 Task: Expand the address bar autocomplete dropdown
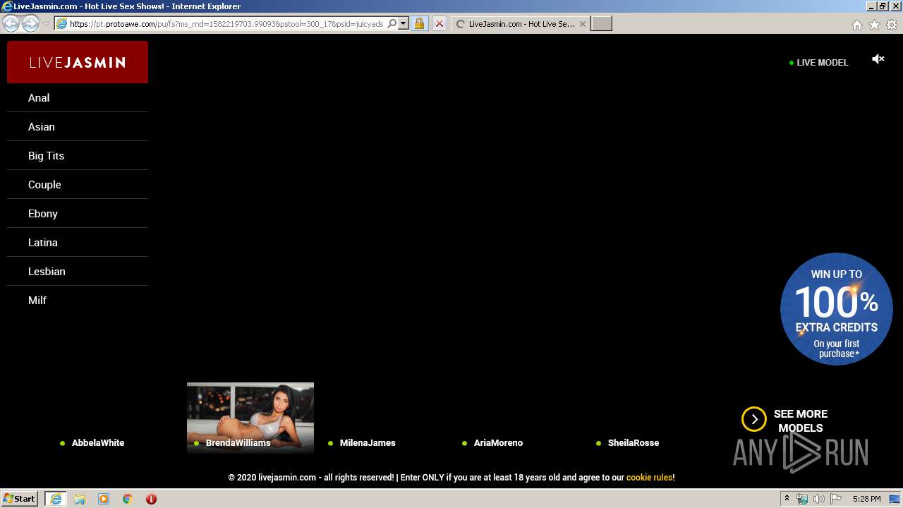coord(404,23)
